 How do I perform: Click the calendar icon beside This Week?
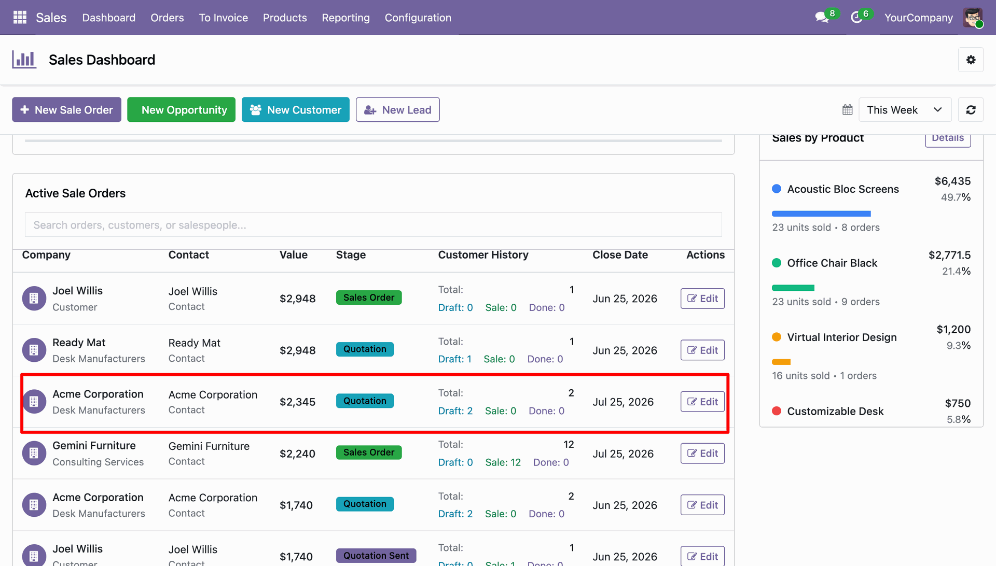(847, 110)
